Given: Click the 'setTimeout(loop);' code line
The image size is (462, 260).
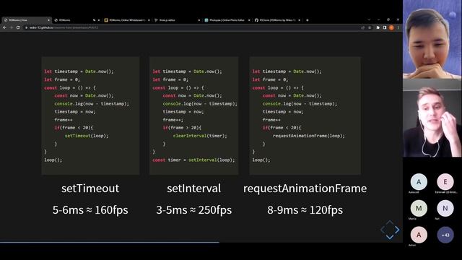Looking at the screenshot, I should tap(87, 136).
